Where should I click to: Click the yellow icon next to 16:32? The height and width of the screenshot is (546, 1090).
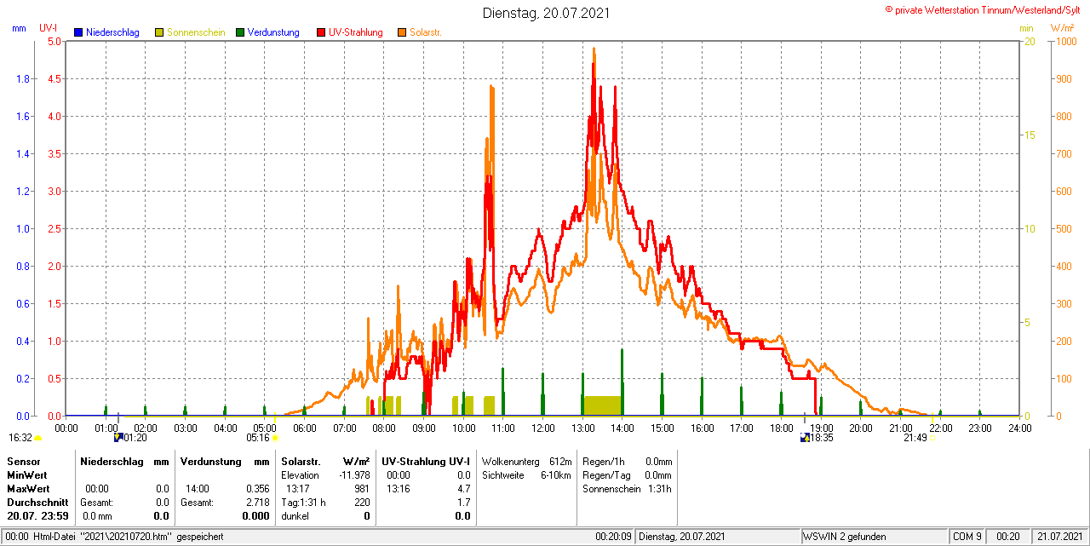pos(37,438)
